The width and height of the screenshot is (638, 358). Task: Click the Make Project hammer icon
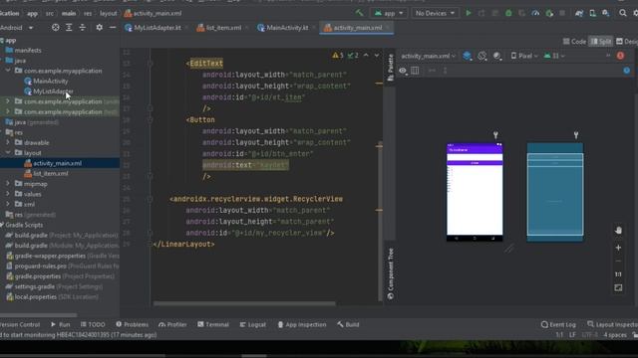click(359, 13)
